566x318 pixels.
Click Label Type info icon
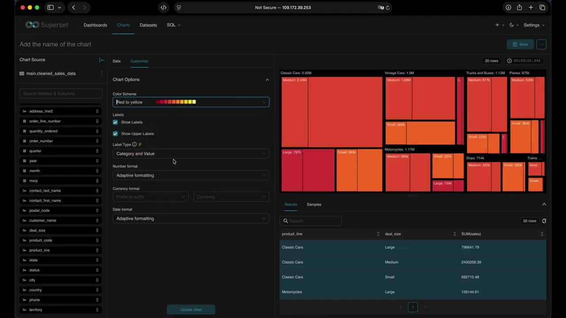(x=134, y=144)
